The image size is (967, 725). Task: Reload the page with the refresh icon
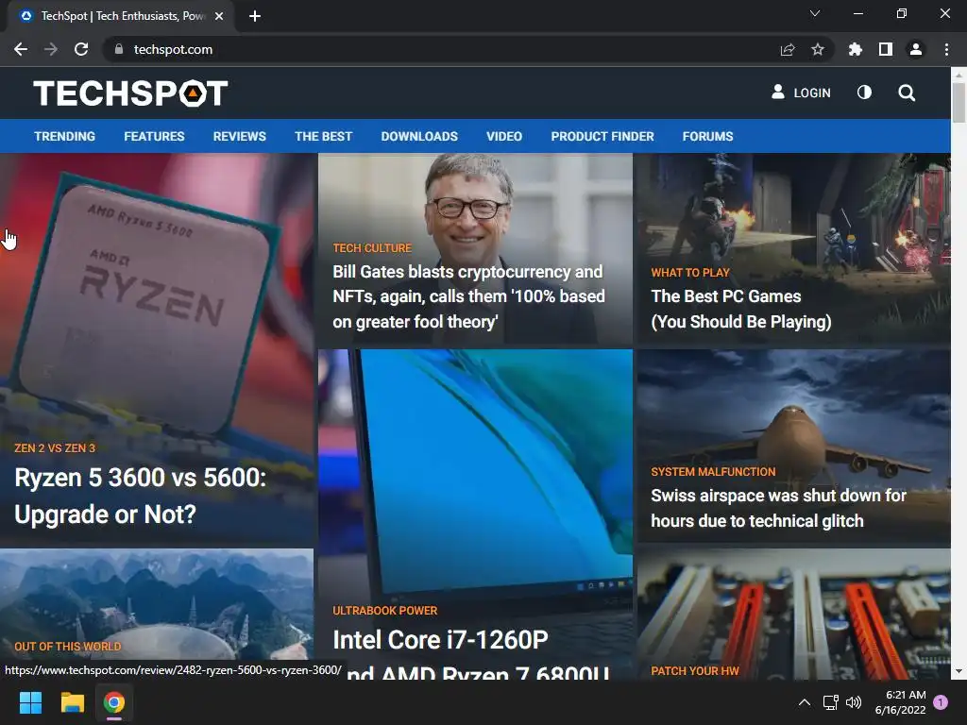[81, 49]
